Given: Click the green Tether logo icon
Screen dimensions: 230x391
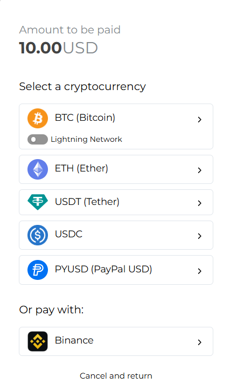Looking at the screenshot, I should (38, 202).
